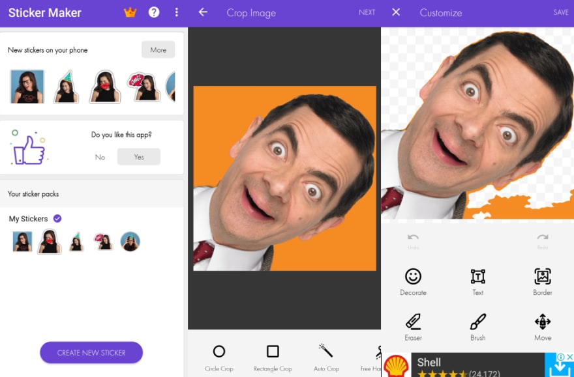Click the Shell ad title text
Viewport: 574px width, 377px height.
[x=429, y=363]
